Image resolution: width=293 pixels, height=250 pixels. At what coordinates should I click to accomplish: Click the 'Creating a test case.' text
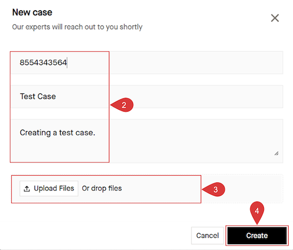[57, 132]
